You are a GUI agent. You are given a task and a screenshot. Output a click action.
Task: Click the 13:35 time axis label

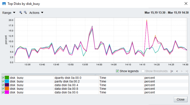(x=27, y=65)
